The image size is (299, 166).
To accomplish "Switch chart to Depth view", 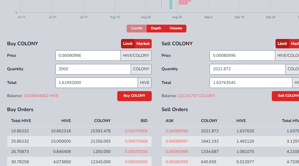I will tap(156, 28).
